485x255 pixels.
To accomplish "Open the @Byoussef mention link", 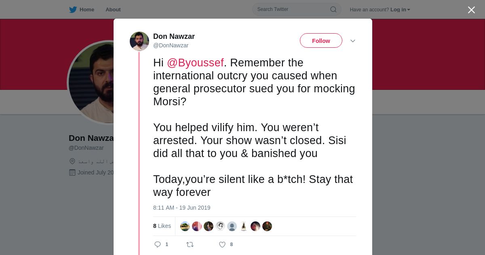I will 195,63.
